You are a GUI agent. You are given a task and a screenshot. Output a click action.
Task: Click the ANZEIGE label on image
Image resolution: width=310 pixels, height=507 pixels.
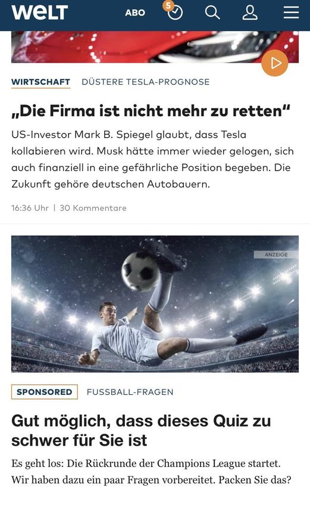[276, 255]
